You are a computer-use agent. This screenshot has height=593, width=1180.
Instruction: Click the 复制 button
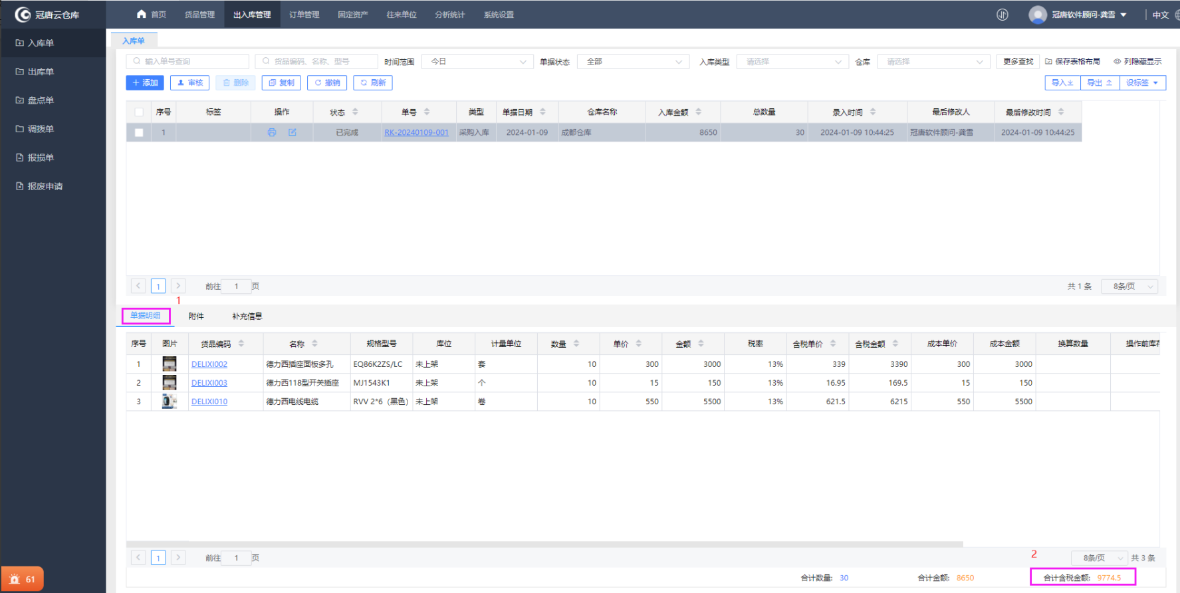(281, 82)
